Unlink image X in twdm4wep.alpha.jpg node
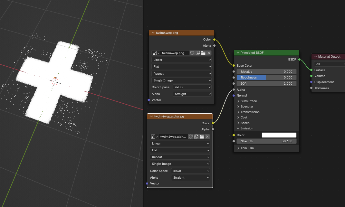Viewport: 345px width, 207px height. click(207, 136)
